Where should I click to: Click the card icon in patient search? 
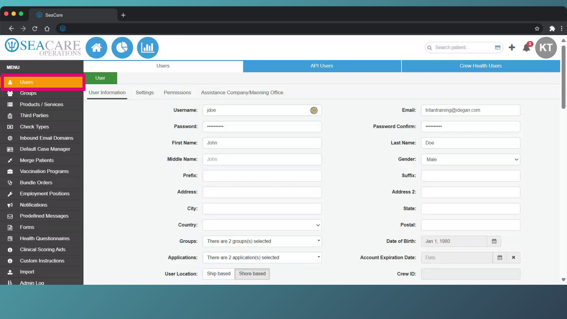coord(498,47)
